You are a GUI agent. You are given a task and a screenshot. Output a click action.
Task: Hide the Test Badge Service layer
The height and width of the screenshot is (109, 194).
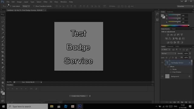[162, 63]
